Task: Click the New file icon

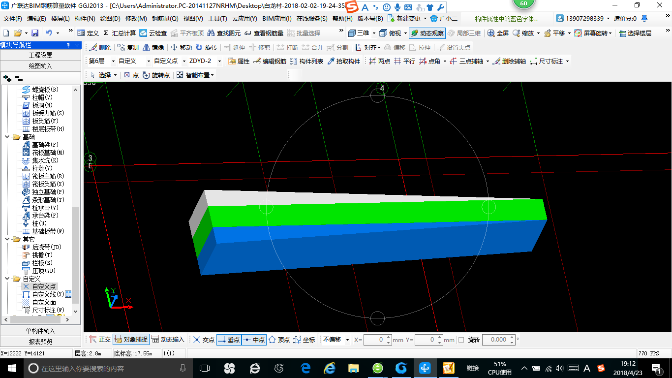Action: coord(6,33)
